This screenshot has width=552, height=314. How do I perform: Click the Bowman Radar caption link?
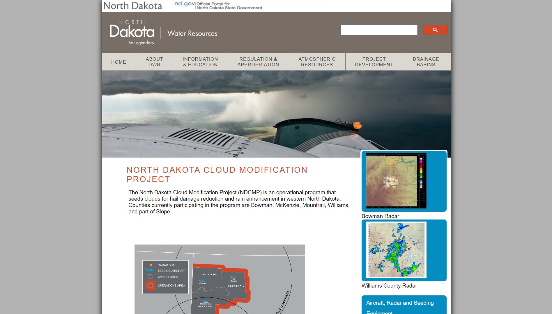380,216
